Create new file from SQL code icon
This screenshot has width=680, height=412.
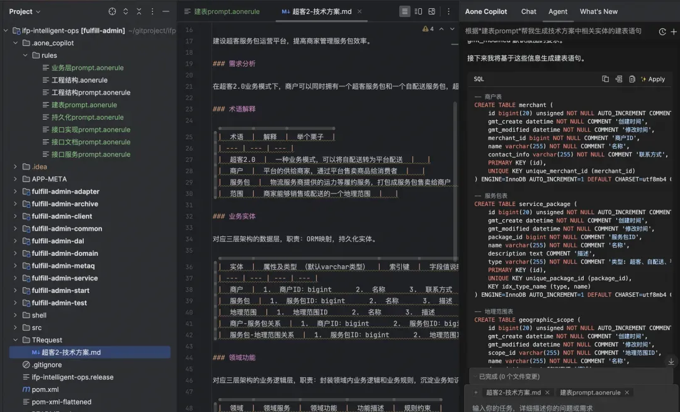point(632,79)
